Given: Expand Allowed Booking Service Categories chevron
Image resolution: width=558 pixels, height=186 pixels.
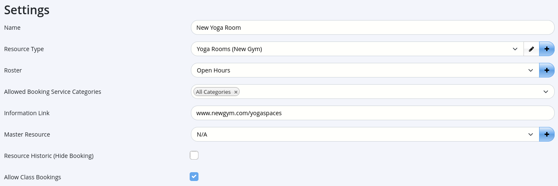Looking at the screenshot, I should point(546,92).
